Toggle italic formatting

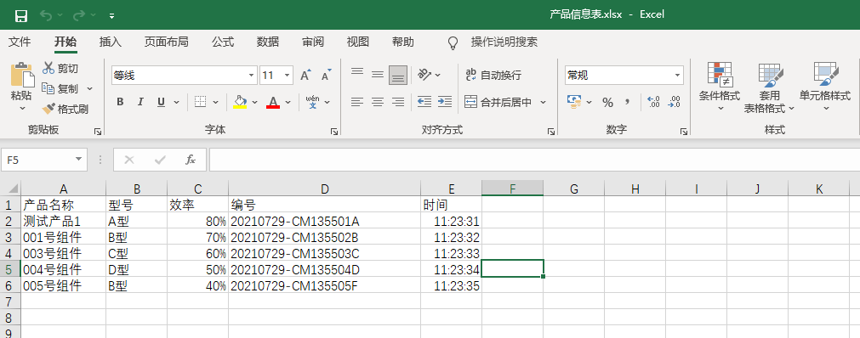(140, 102)
